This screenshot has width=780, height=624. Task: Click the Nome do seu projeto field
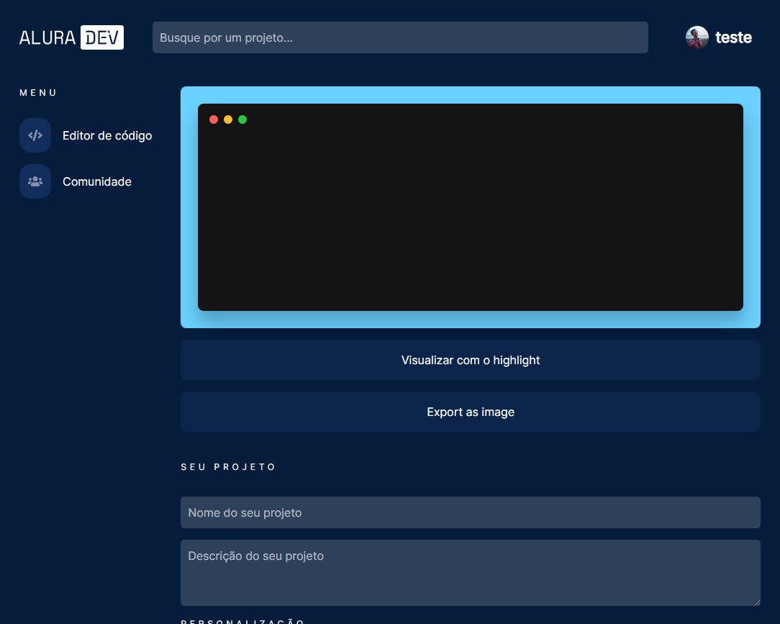(471, 512)
